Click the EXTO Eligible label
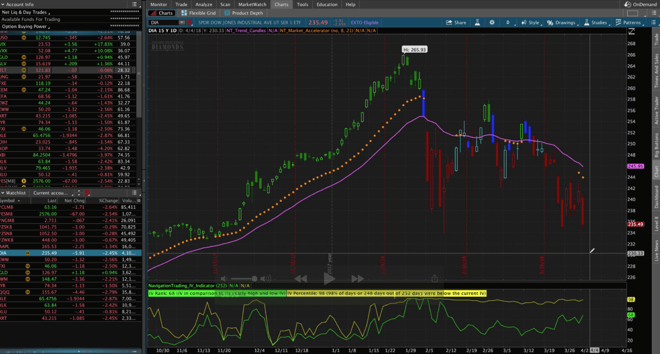 tap(365, 22)
